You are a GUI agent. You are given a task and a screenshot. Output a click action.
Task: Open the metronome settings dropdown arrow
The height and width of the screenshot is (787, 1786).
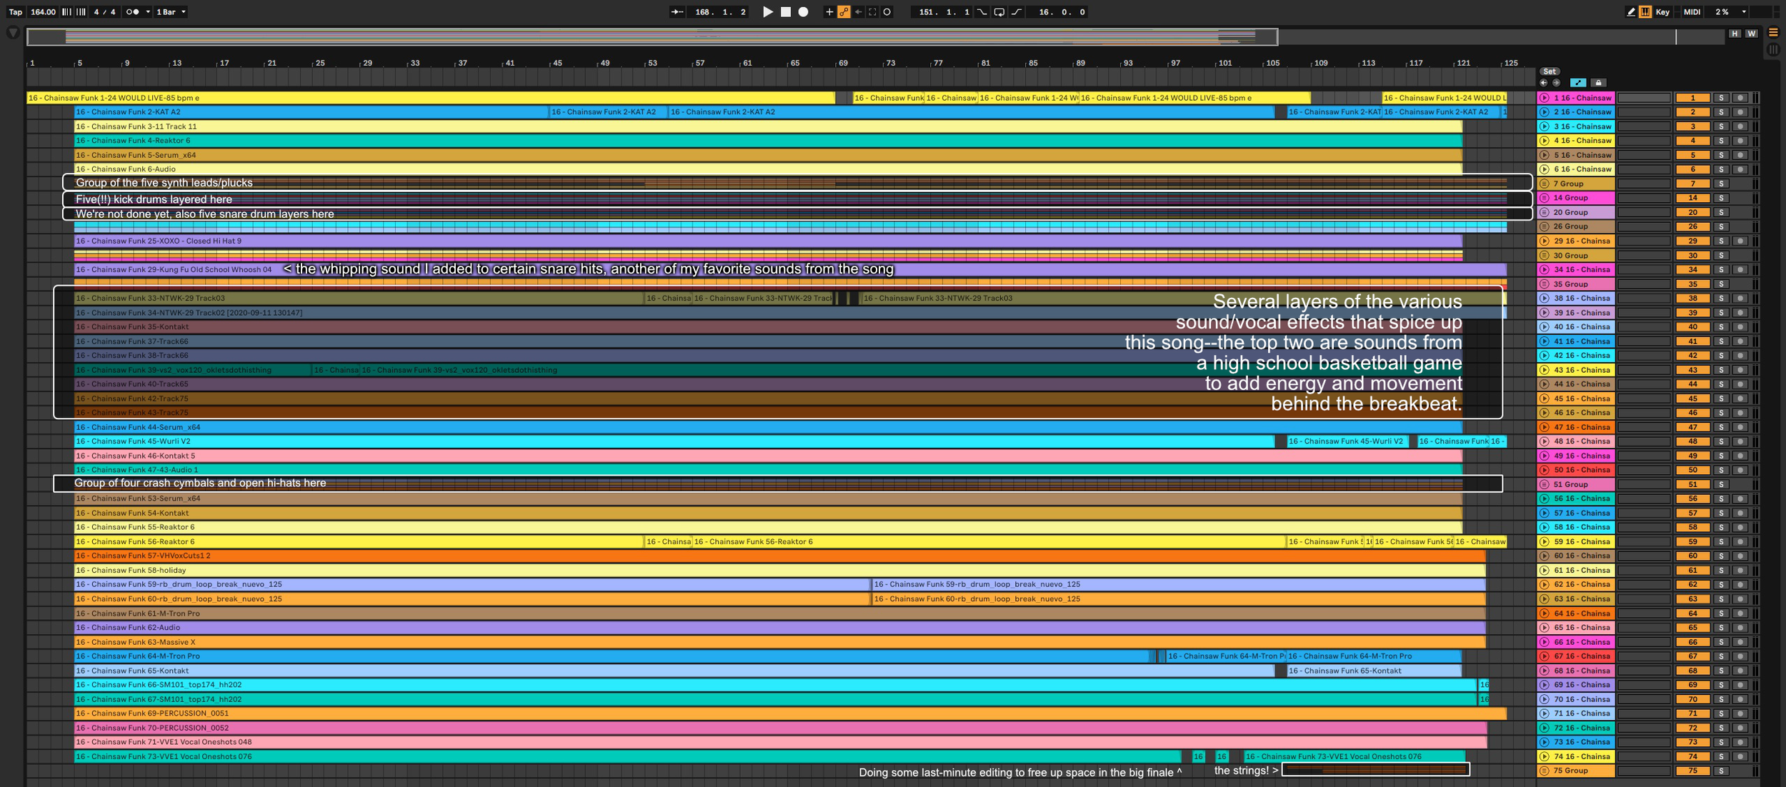click(148, 12)
